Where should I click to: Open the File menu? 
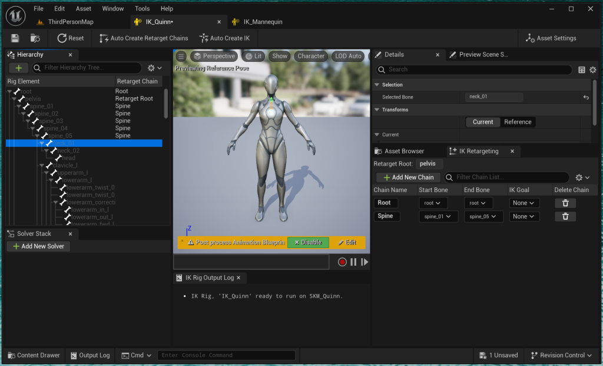tap(38, 8)
